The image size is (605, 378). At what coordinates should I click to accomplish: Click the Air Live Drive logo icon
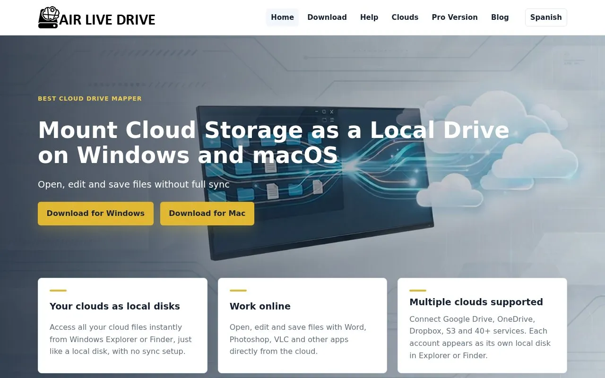tap(48, 18)
